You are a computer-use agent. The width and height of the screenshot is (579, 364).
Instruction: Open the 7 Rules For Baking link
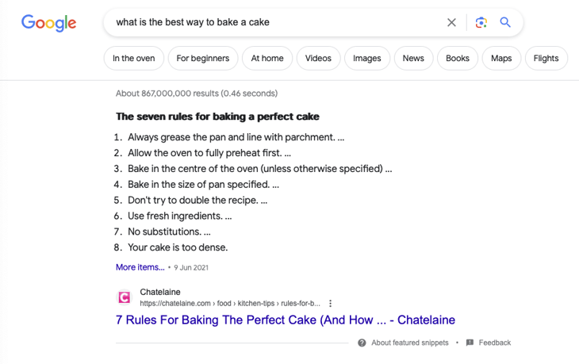coord(286,320)
